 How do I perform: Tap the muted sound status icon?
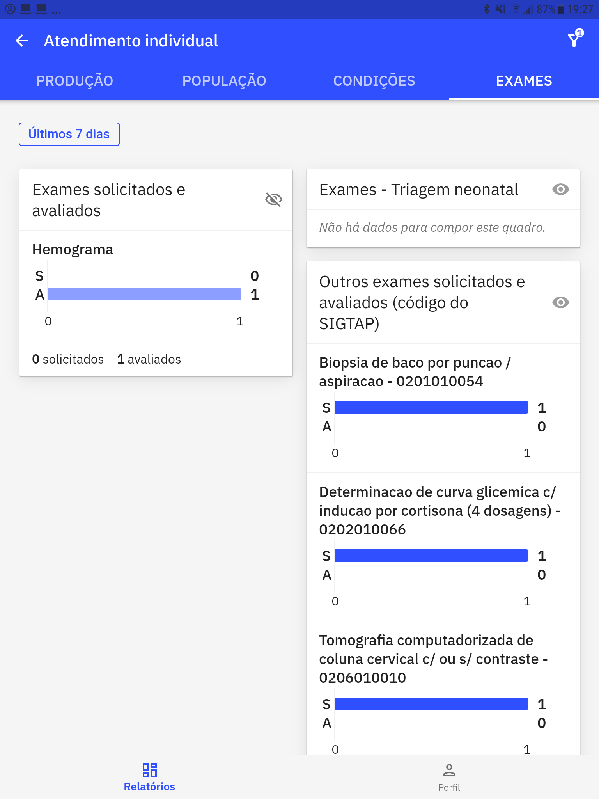[x=501, y=9]
